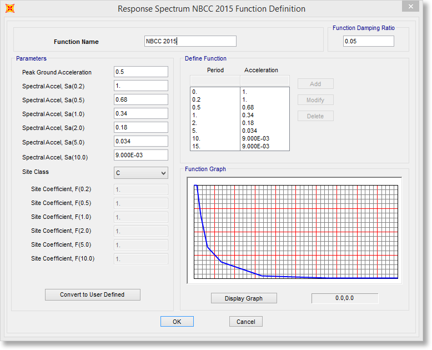Click the Peak Ground Acceleration input
Viewport: 432px width, 350px height.
(141, 72)
